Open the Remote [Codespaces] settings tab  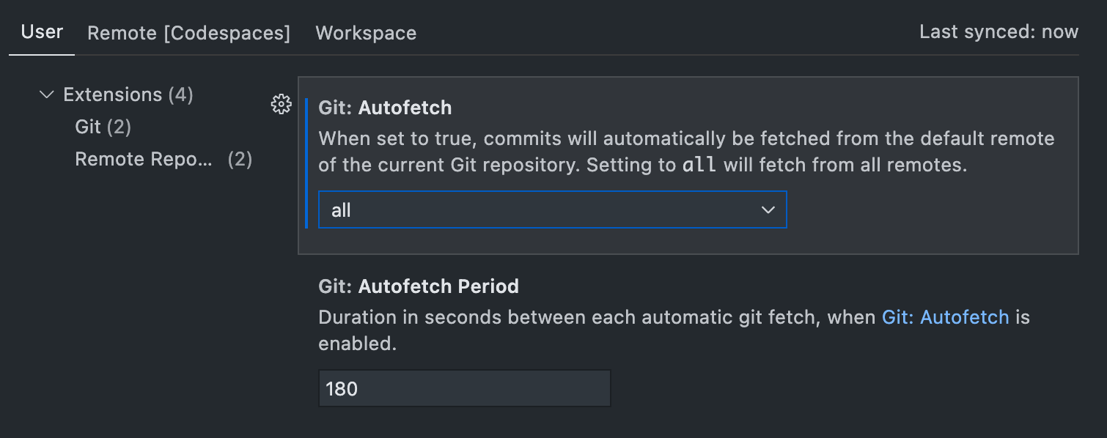click(188, 32)
